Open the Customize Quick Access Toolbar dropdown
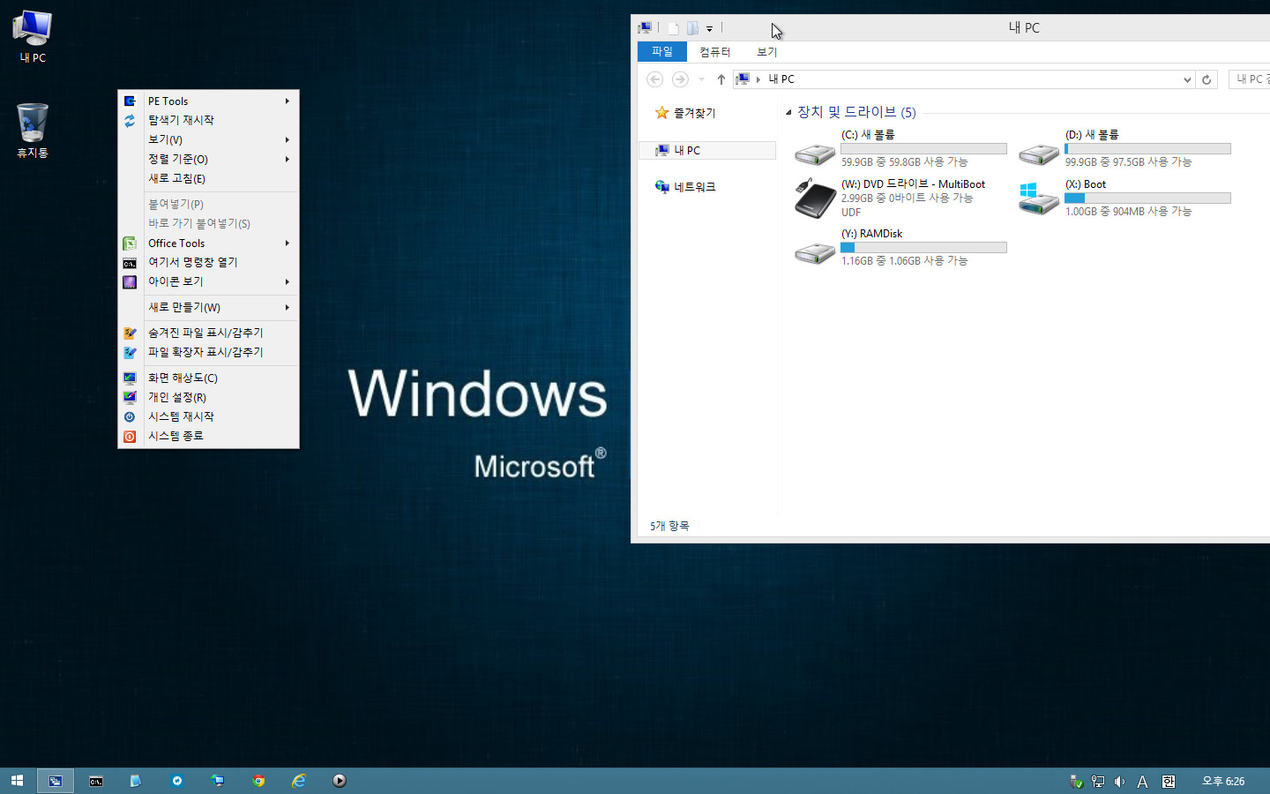 [x=709, y=29]
